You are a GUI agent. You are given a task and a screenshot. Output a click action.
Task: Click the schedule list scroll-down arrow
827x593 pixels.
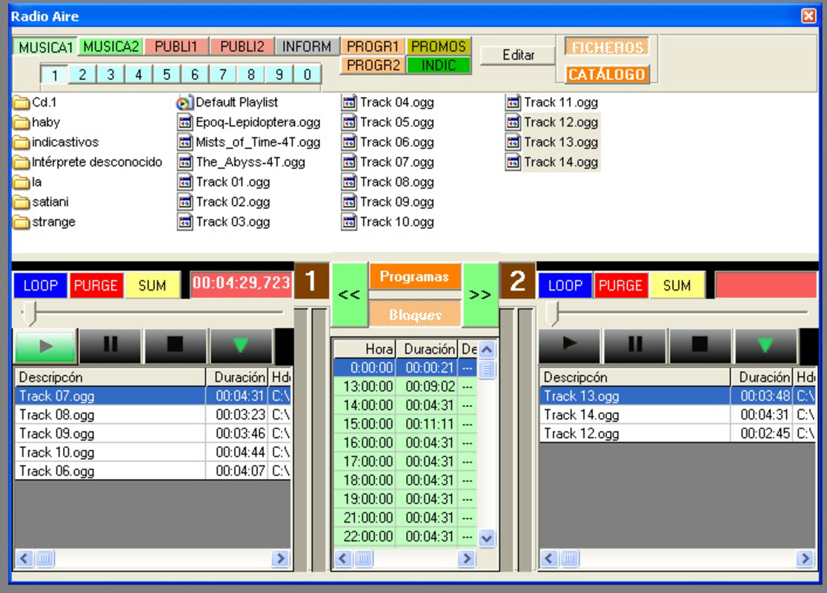tap(487, 539)
